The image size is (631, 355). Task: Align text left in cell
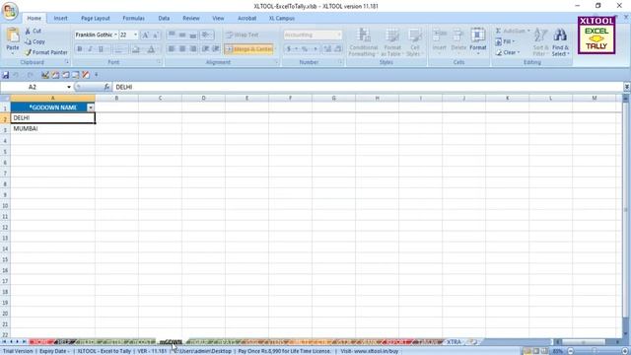point(172,49)
